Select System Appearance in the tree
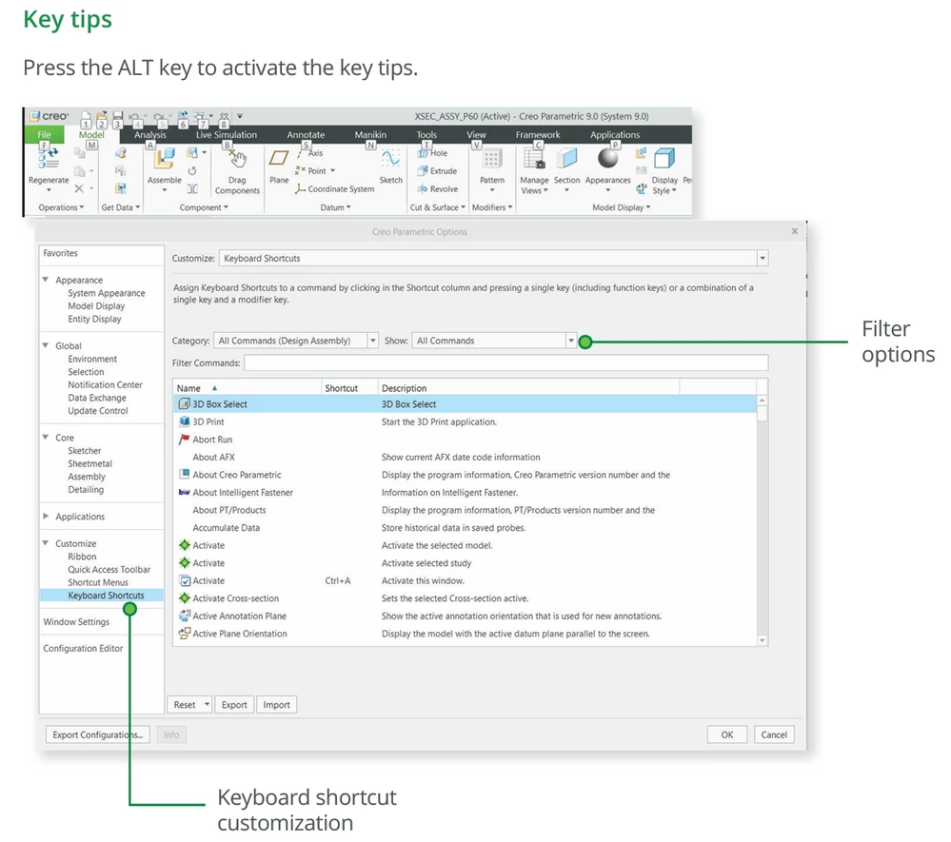The height and width of the screenshot is (842, 951). (x=106, y=293)
